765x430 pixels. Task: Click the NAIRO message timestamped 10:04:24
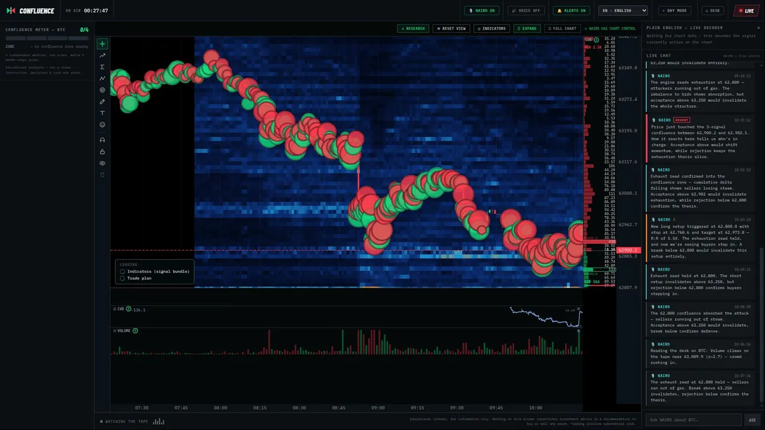tap(700, 282)
